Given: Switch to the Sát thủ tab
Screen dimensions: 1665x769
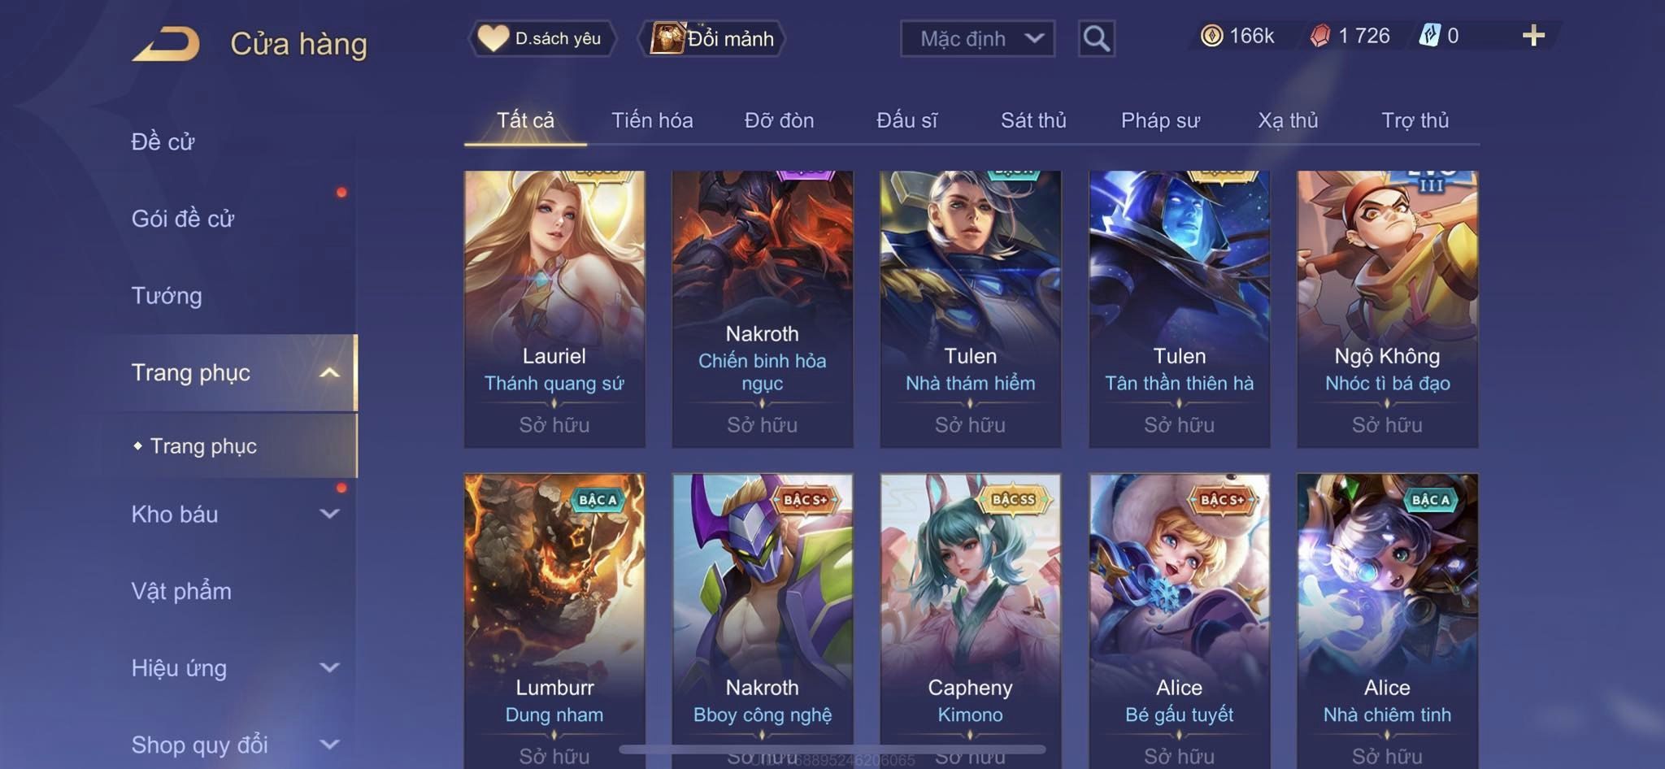Looking at the screenshot, I should (x=1033, y=120).
